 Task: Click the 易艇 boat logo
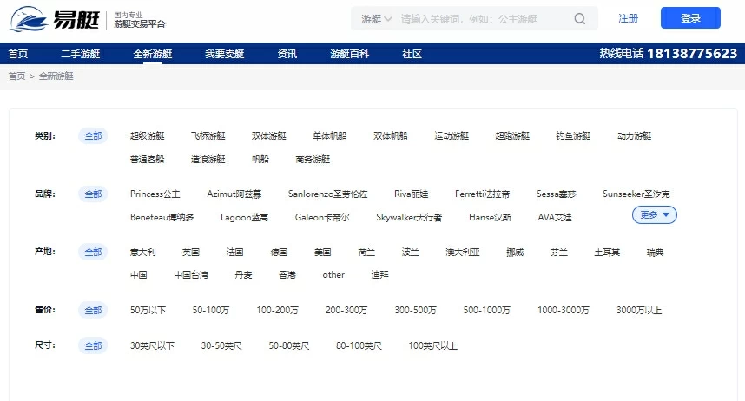[x=55, y=19]
